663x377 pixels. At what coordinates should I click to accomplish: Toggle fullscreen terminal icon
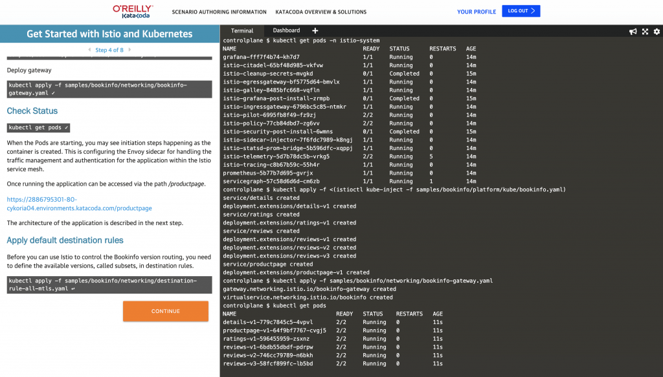point(645,32)
